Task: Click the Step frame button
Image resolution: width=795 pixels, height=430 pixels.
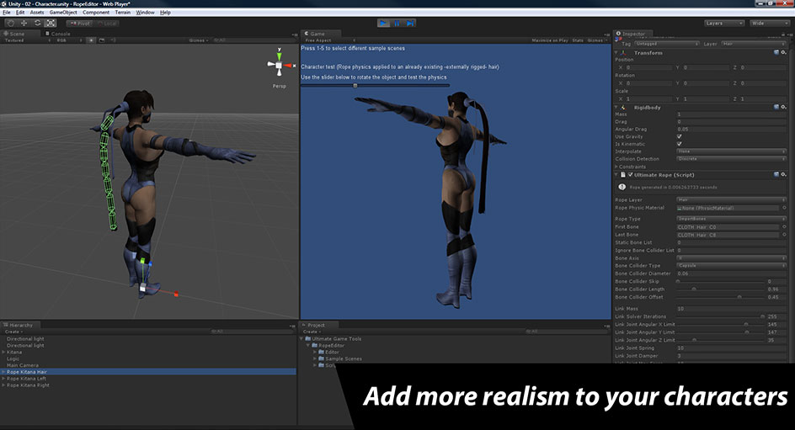Action: tap(410, 23)
